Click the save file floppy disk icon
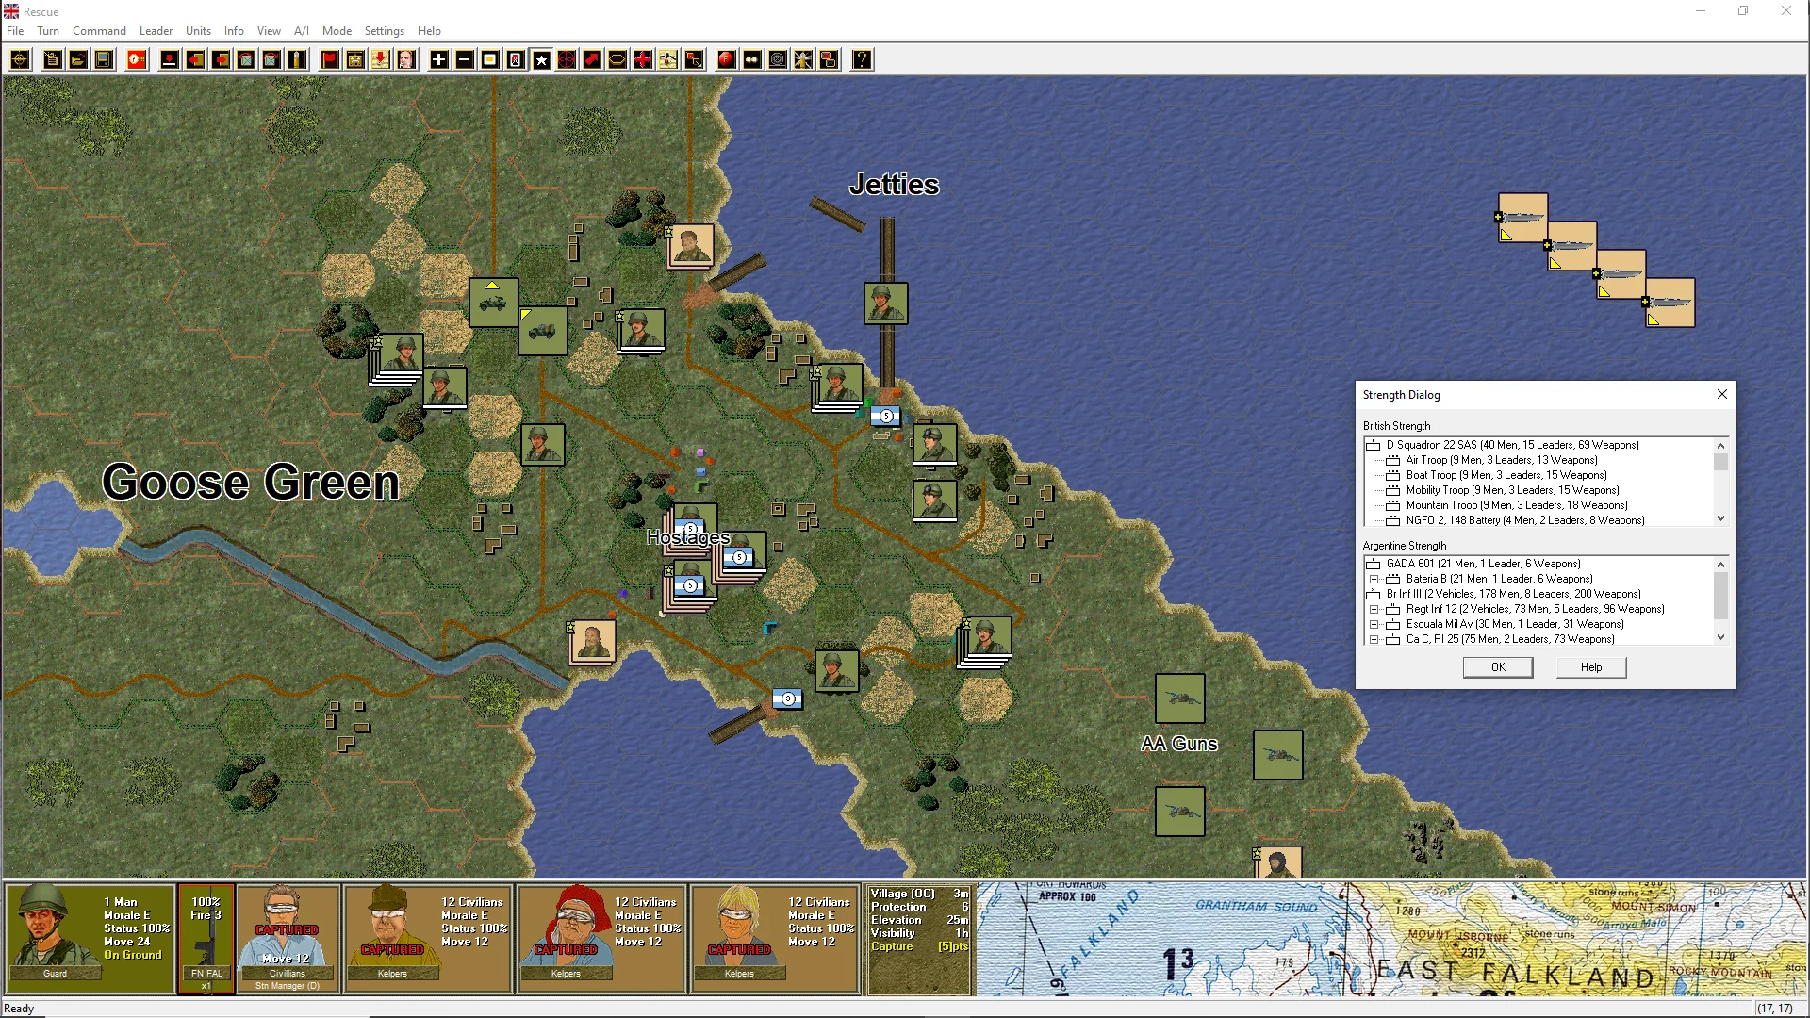Viewport: 1810px width, 1018px height. pos(104,60)
